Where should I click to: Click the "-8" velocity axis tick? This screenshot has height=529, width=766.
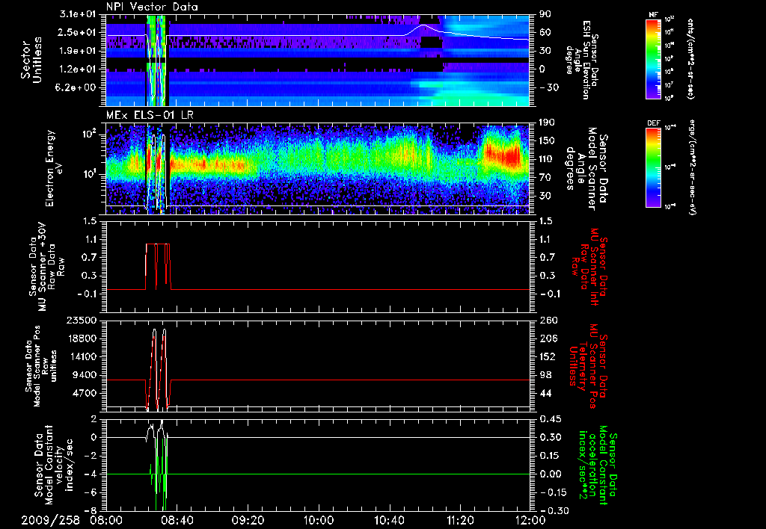pyautogui.click(x=91, y=511)
